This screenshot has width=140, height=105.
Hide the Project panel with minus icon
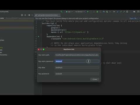point(32,15)
